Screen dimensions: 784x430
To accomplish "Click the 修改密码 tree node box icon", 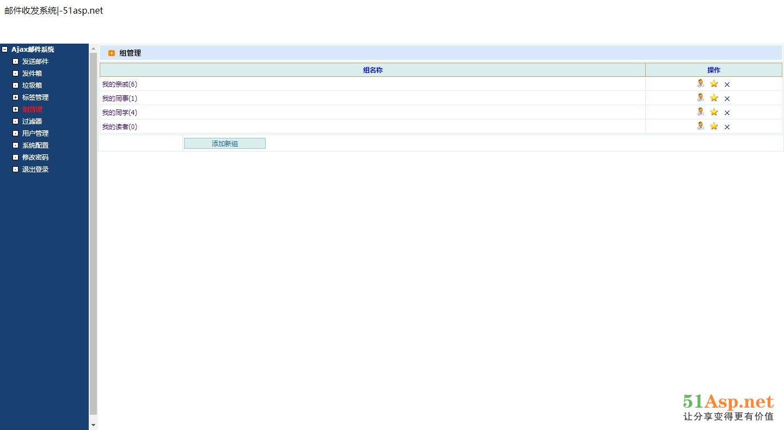I will pos(16,158).
